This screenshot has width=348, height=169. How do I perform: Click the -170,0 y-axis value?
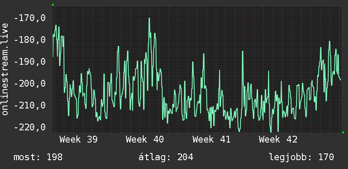point(30,18)
